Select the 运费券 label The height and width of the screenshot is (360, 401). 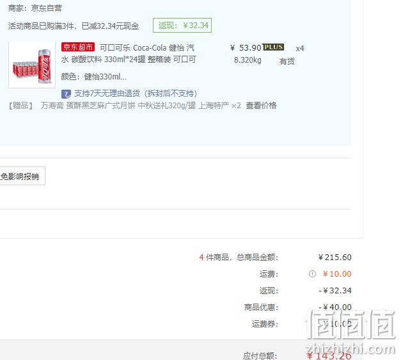coord(265,324)
